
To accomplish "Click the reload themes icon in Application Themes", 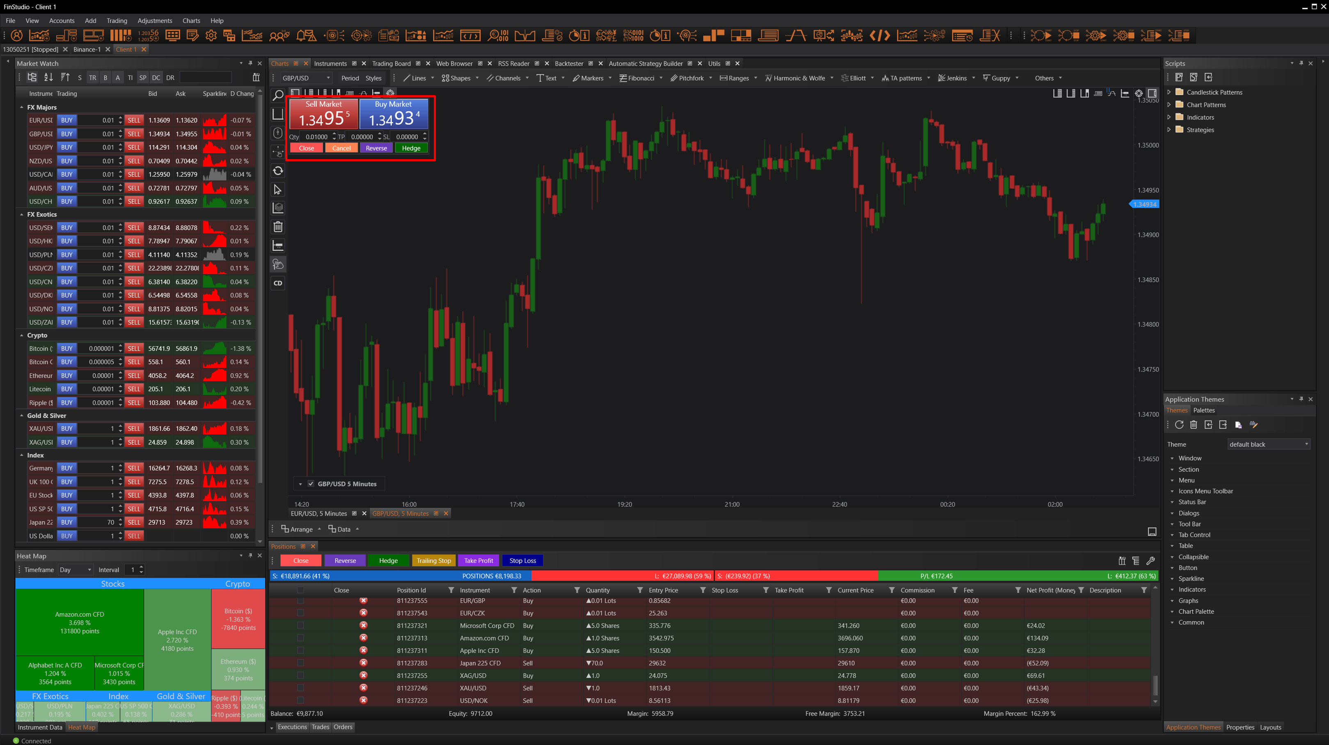I will point(1179,425).
